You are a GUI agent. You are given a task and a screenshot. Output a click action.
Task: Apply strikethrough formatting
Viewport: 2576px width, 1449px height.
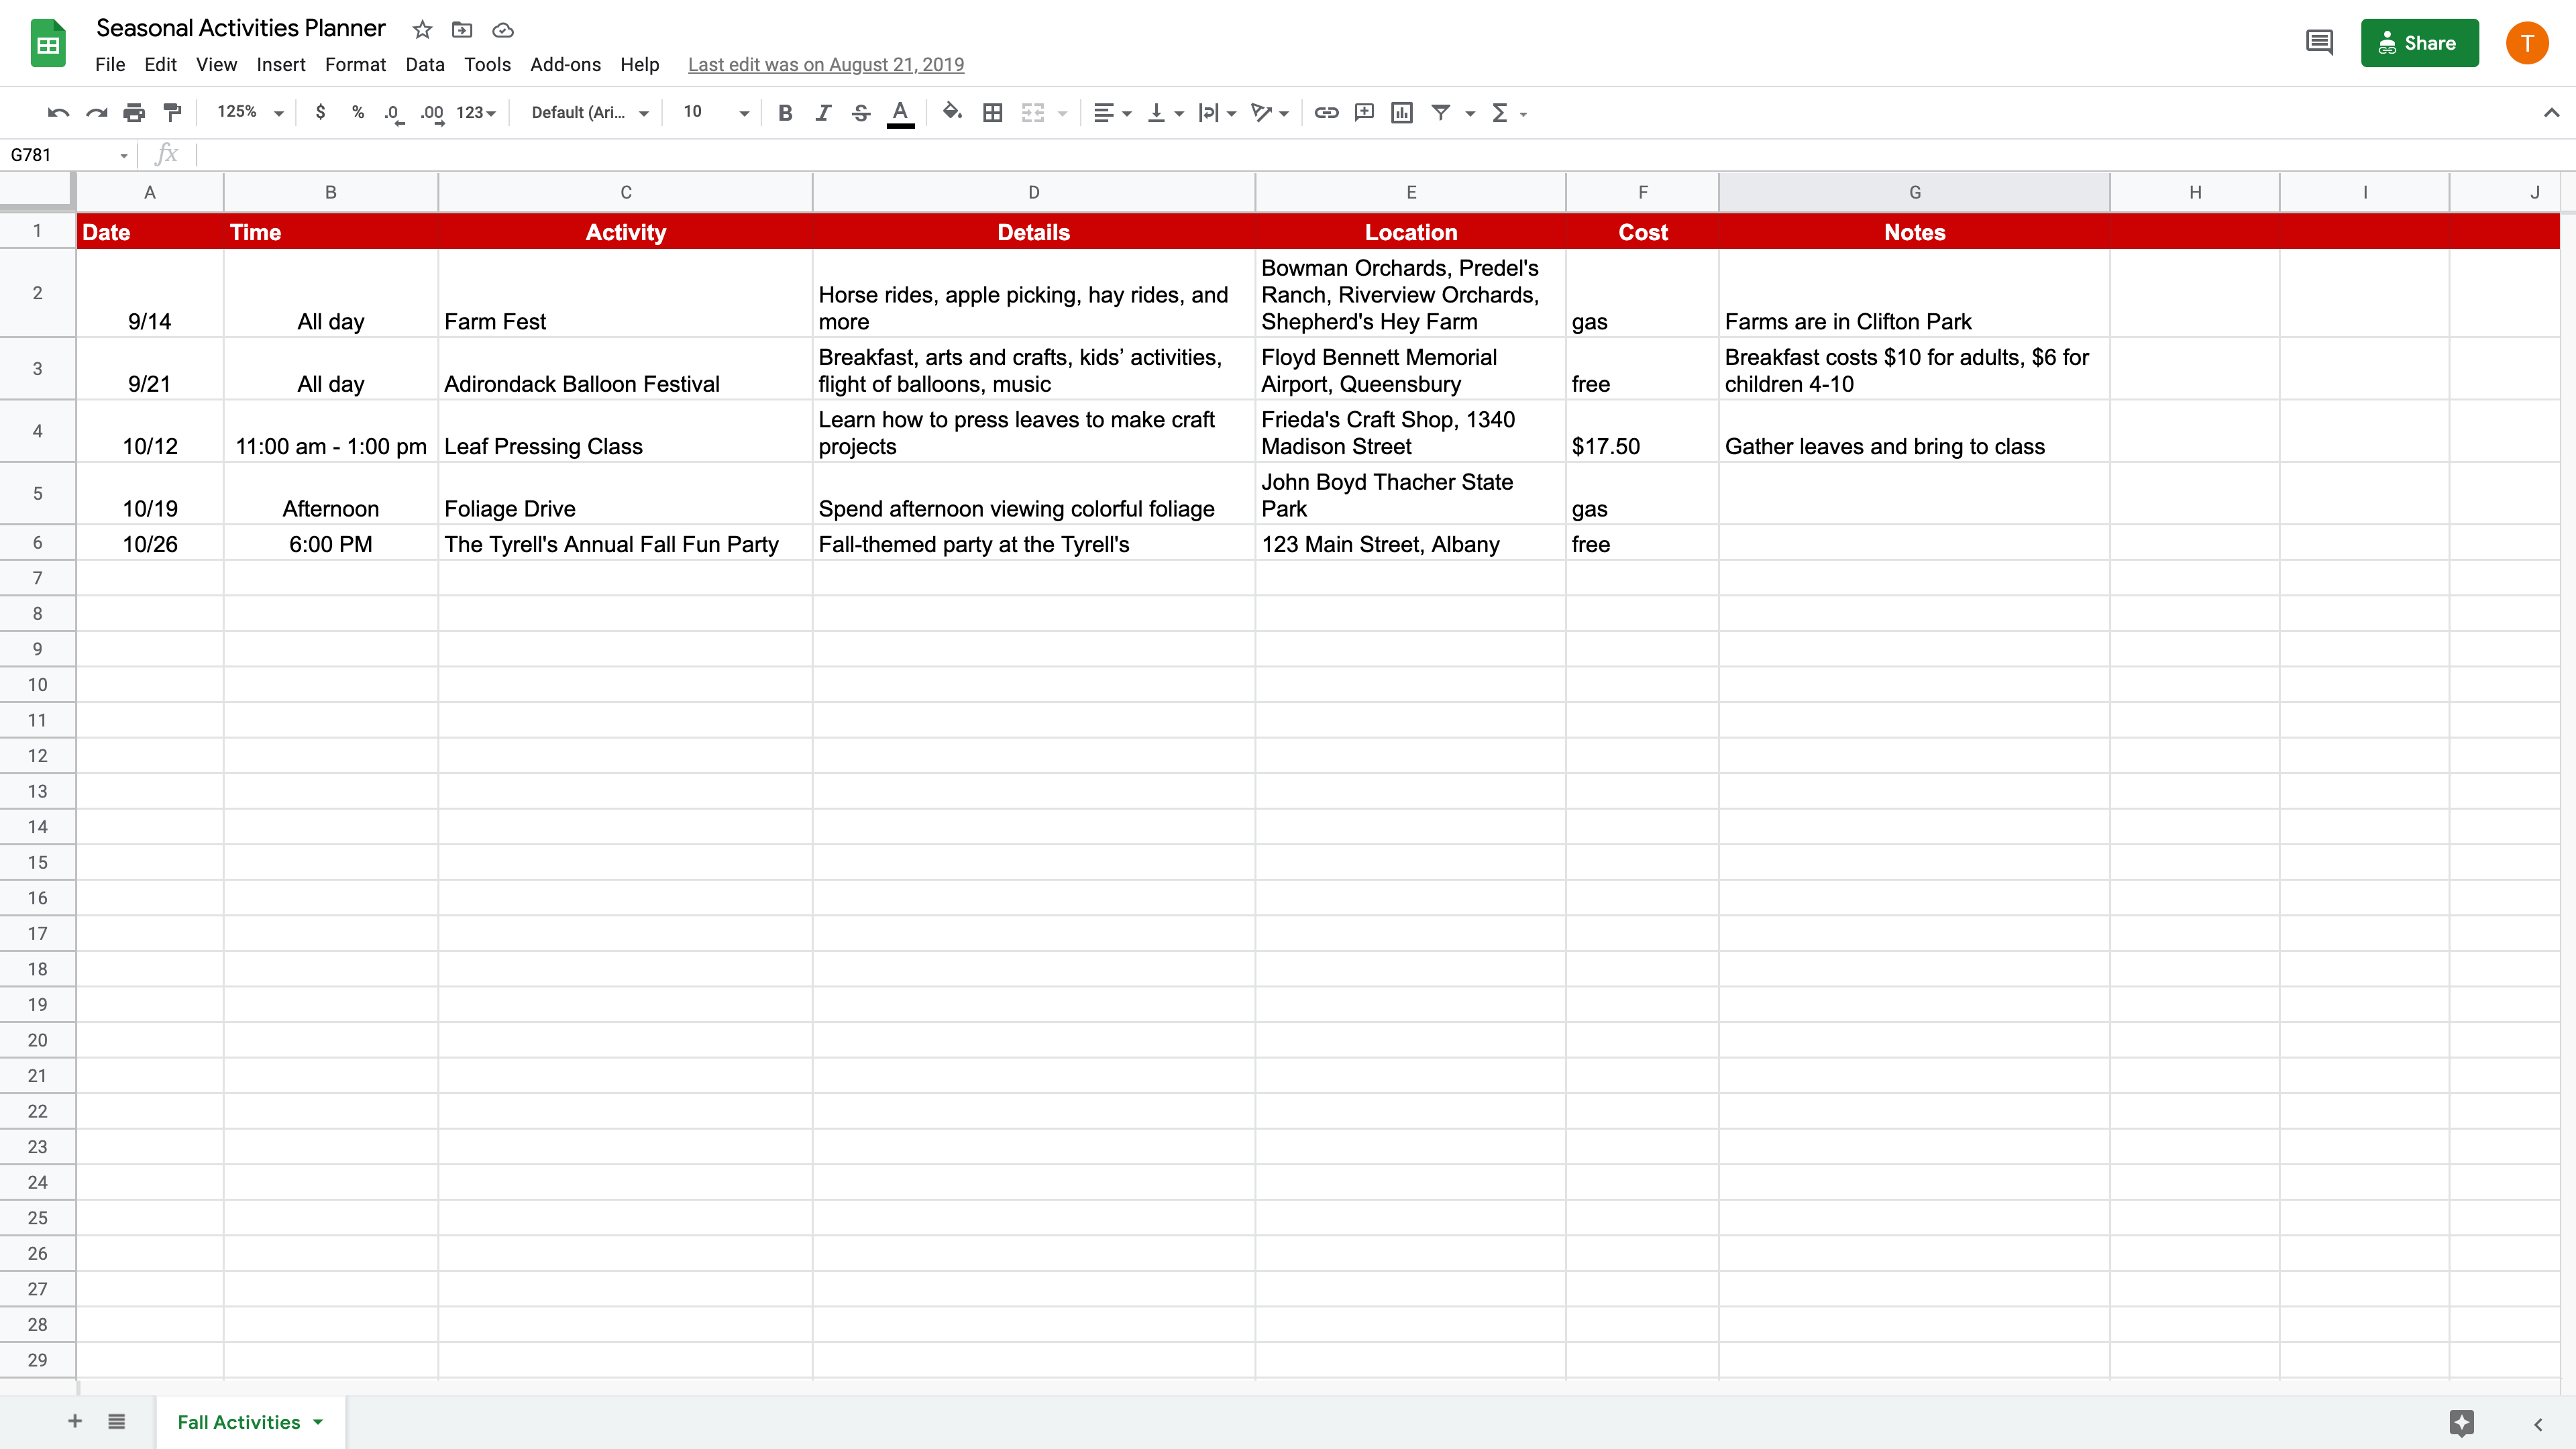pos(860,112)
